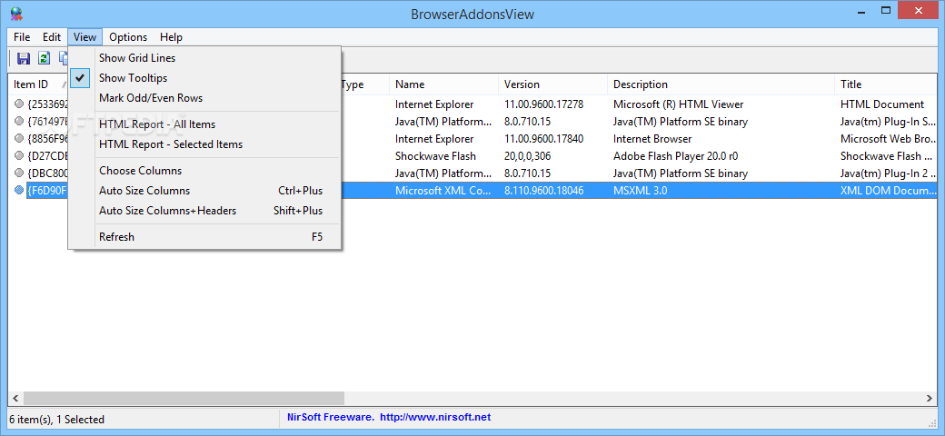Open the Edit menu

coord(52,36)
